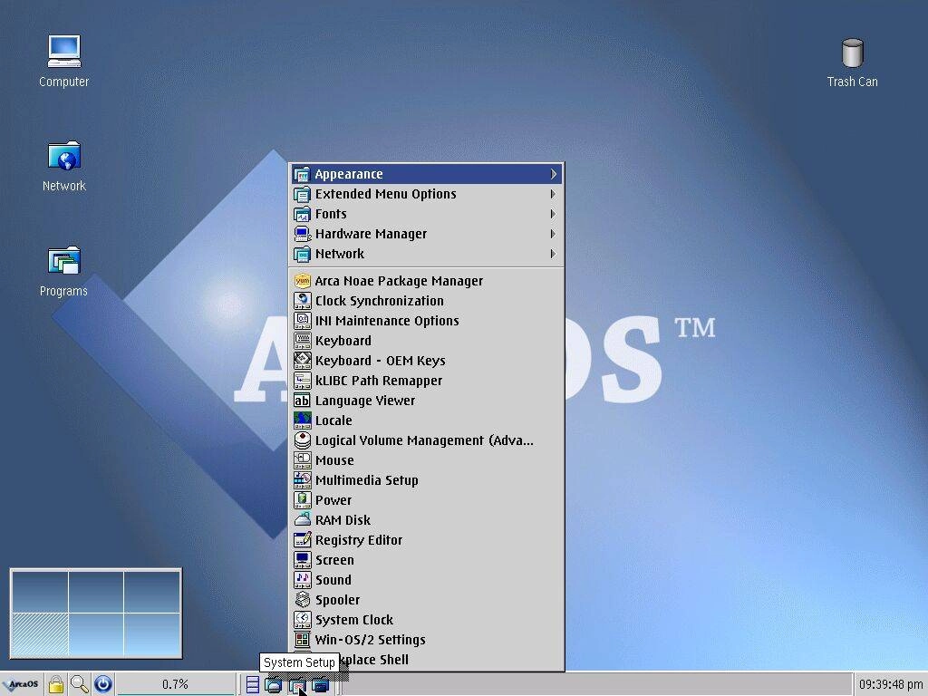Click the taskbar clock showing 09:39:48 pm

890,685
